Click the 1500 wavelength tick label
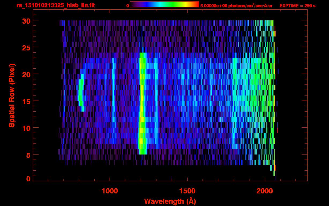This screenshot has width=329, height=206. (x=187, y=191)
